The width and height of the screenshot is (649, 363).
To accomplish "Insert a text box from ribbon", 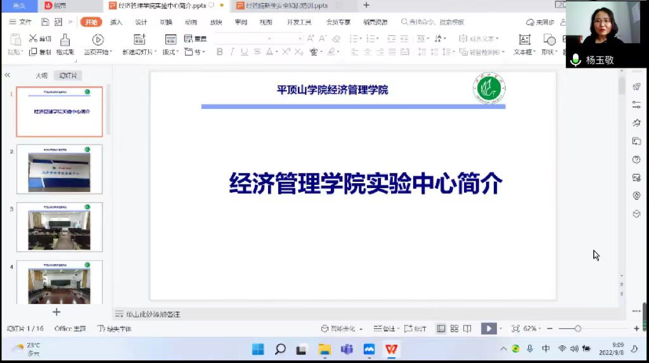I will coord(524,40).
